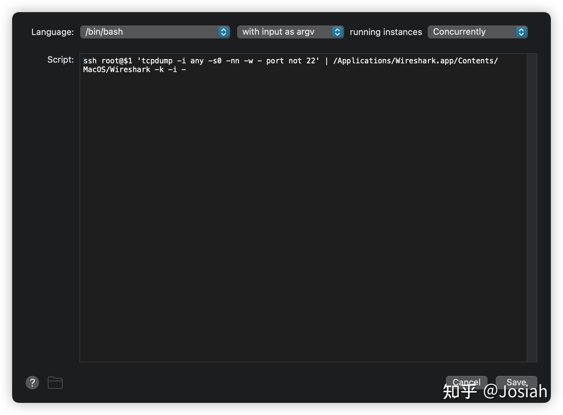Click the "running instances" label
Screen dimensions: 563x415
385,32
